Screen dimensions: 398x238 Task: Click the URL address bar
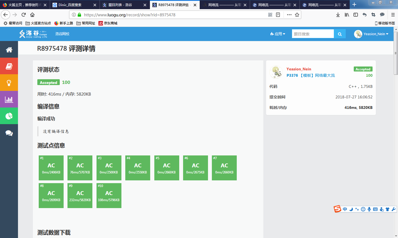[174, 15]
